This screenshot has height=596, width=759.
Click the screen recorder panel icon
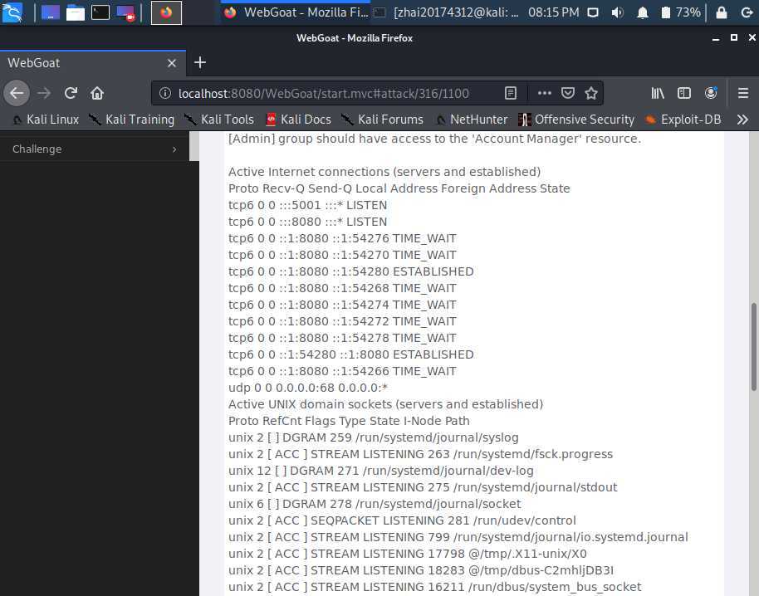point(126,12)
